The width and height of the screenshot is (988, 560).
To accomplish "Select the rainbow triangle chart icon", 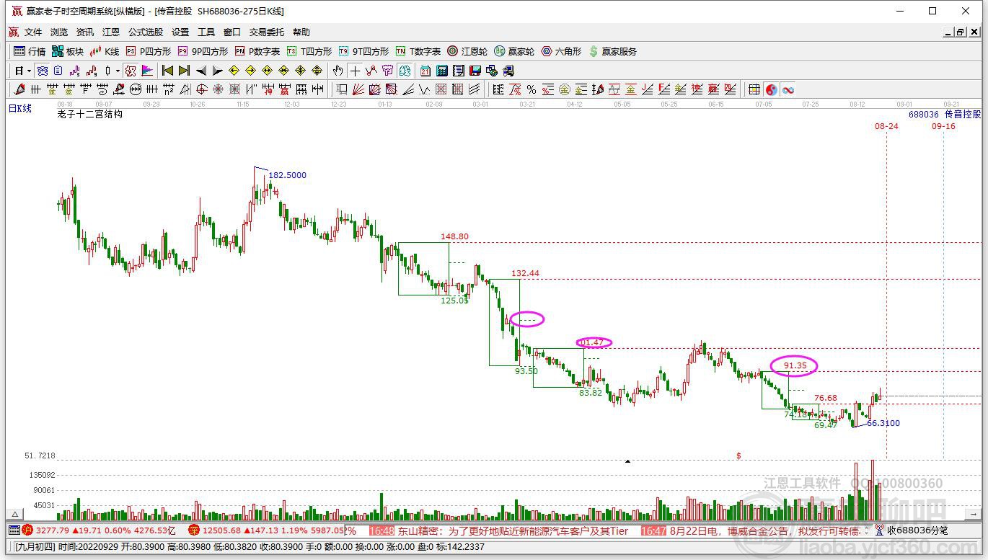I will tap(147, 71).
